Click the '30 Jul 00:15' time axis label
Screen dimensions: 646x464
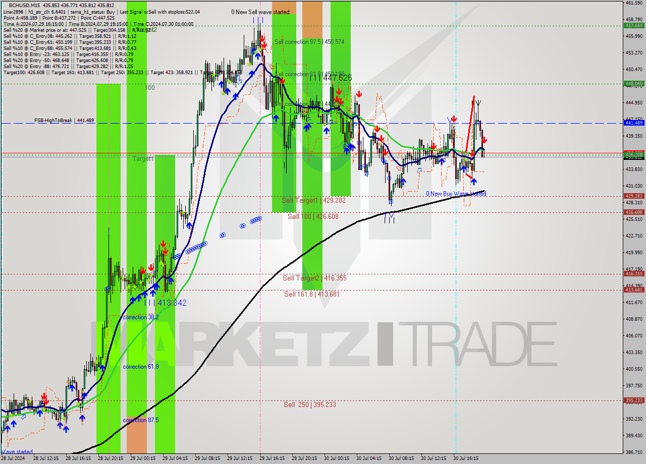pyautogui.click(x=338, y=458)
